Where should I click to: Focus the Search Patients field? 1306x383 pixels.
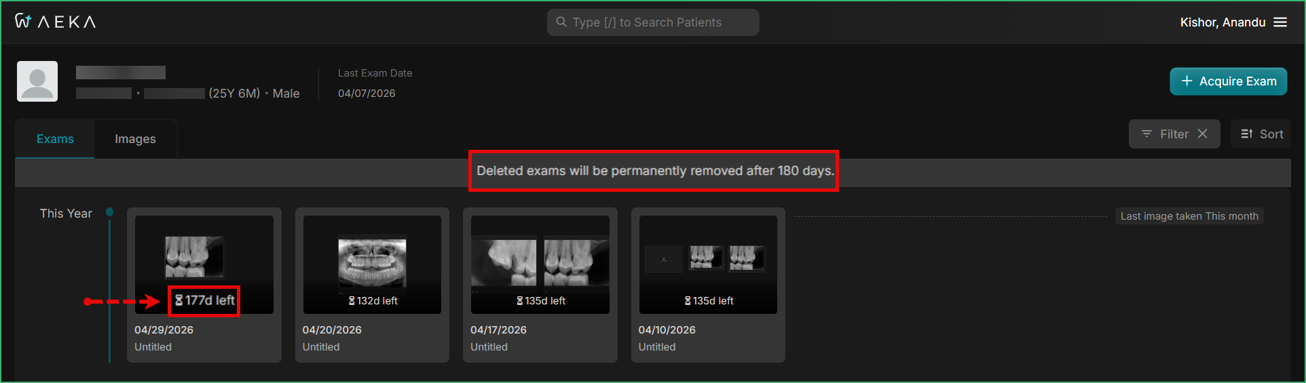coord(653,22)
